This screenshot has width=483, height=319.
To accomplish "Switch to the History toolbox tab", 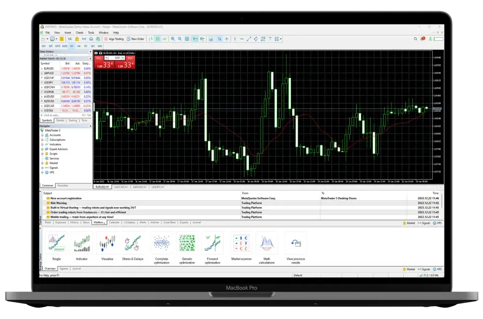I will point(75,222).
